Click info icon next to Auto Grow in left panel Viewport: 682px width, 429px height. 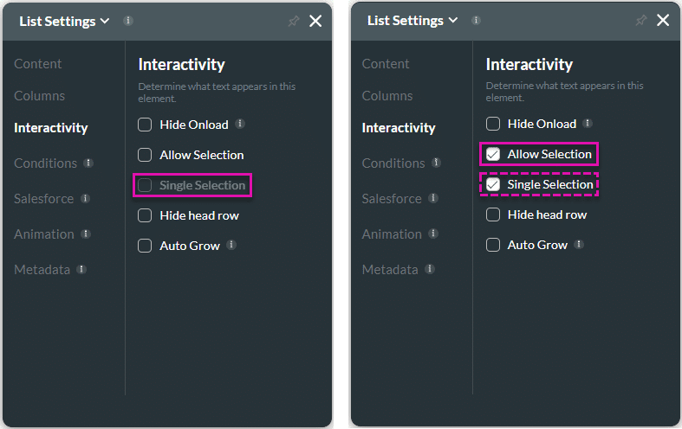click(x=231, y=245)
